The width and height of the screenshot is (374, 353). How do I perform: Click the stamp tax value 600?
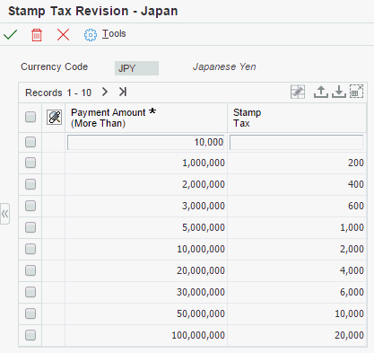(x=356, y=206)
